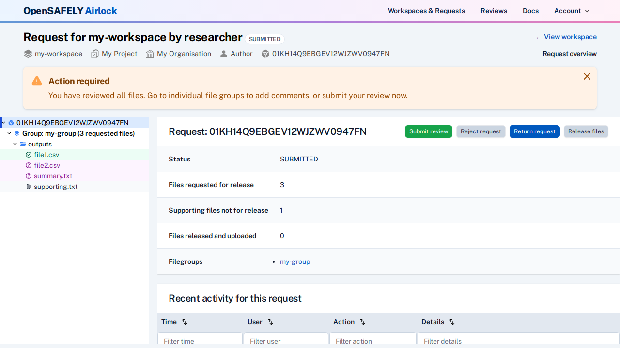Click the question mark icon beside file2.csv
The height and width of the screenshot is (348, 620).
(29, 165)
